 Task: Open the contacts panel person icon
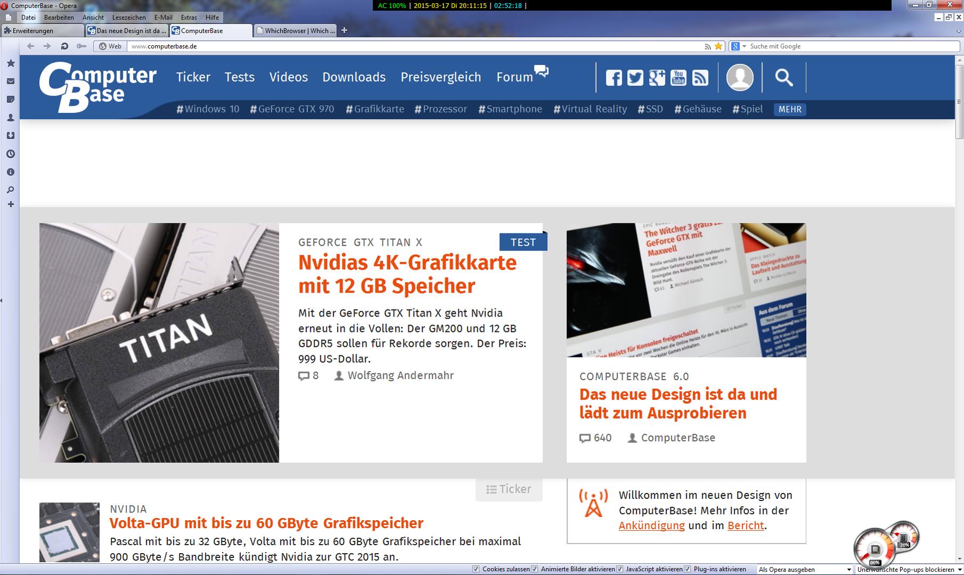[x=10, y=118]
